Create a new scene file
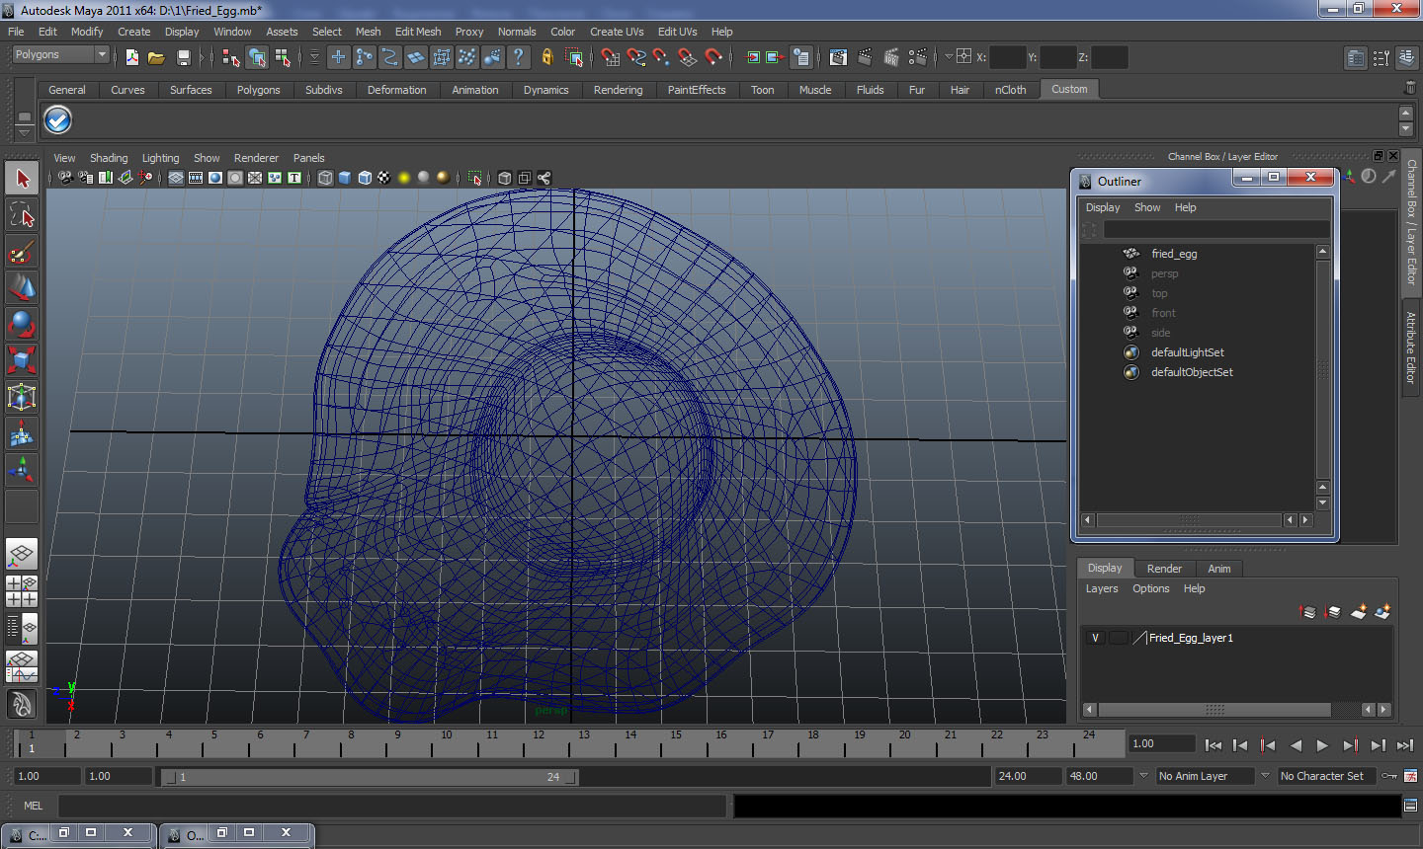 click(x=131, y=57)
